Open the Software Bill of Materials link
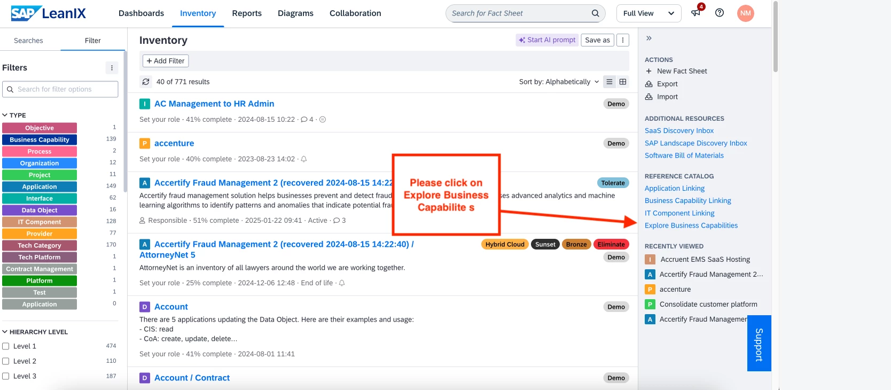Screen dimensions: 891x390 tap(684, 155)
